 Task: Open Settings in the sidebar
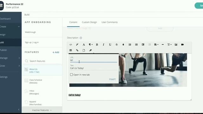4,77
